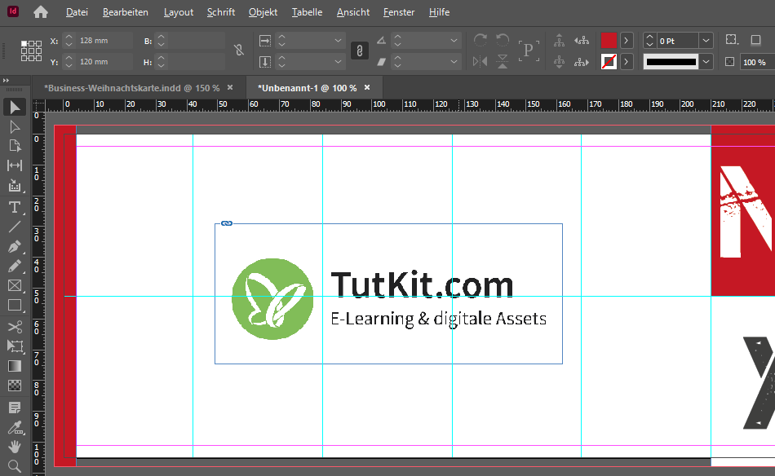Open the scale Y percentage dropdown
The image size is (775, 476).
338,62
